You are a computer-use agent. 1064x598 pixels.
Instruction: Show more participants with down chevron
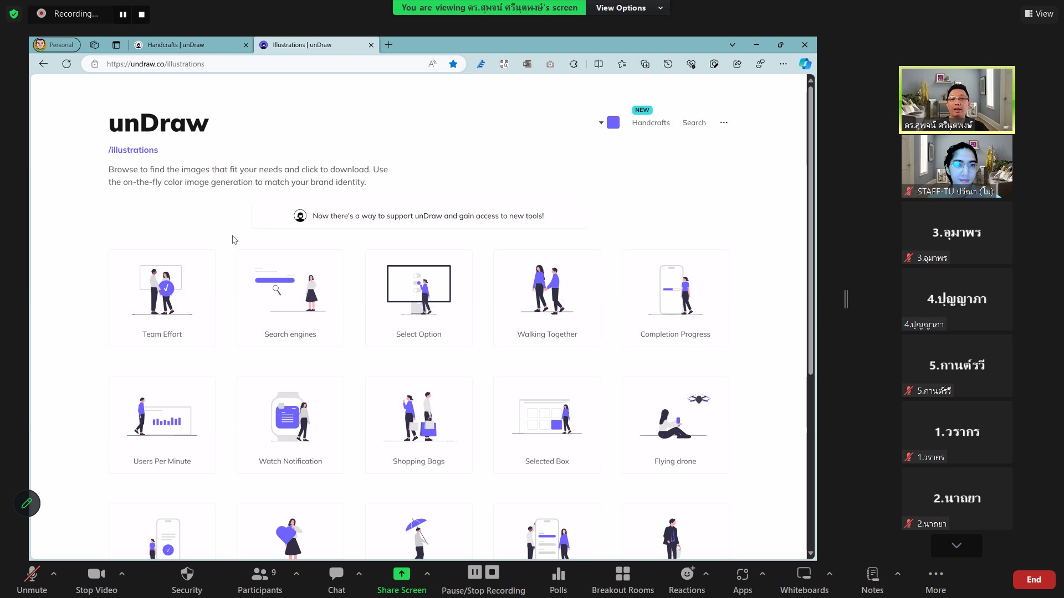956,545
